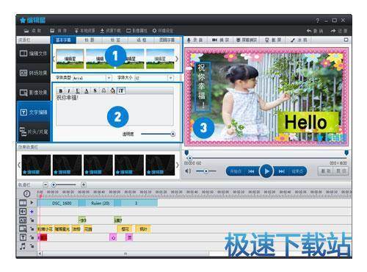Select the audio track speaker icon in timeline

tap(23, 212)
